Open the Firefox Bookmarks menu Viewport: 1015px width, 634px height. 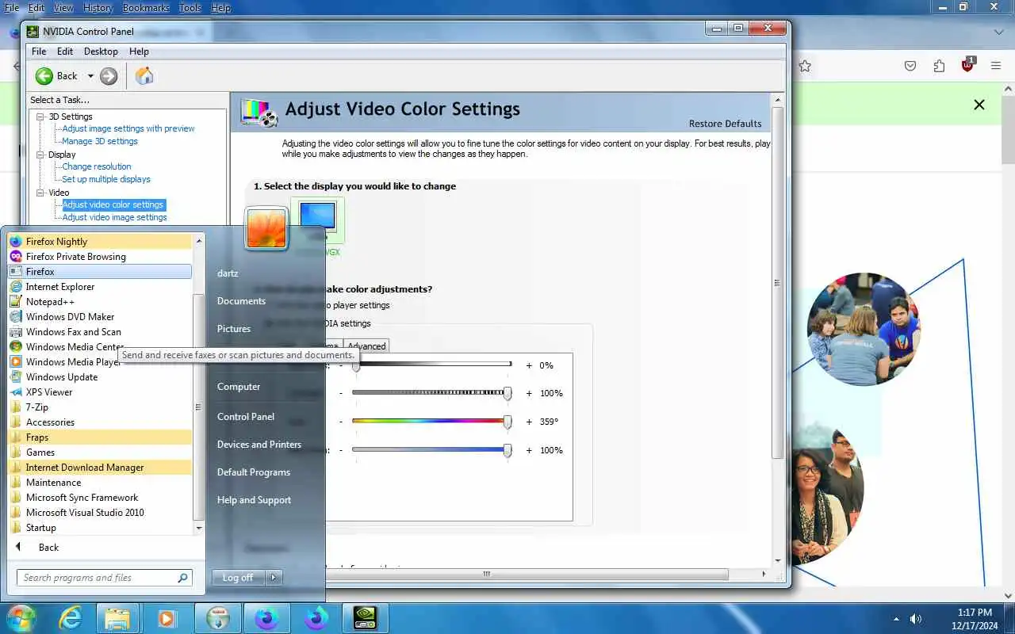click(x=146, y=8)
